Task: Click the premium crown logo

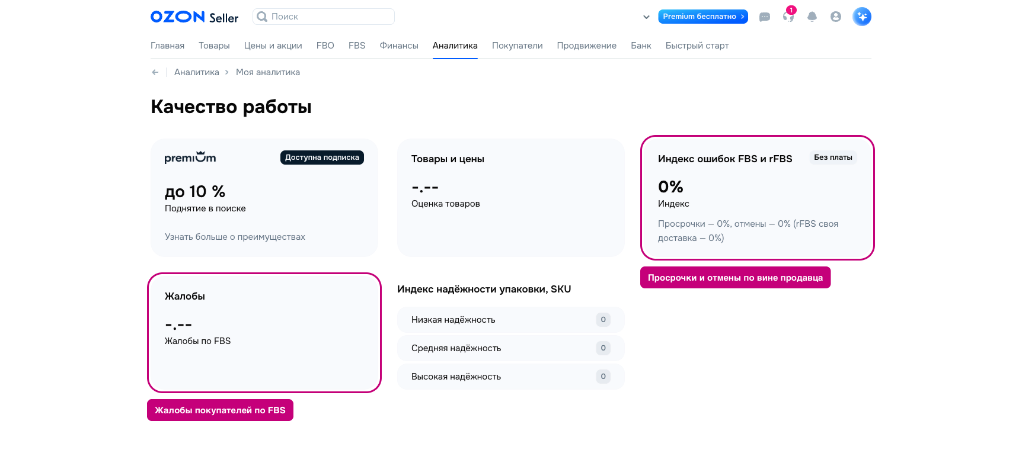Action: [190, 157]
